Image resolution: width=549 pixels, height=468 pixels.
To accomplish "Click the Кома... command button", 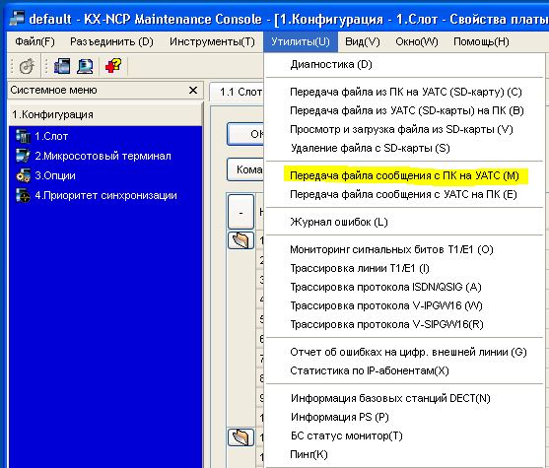I will click(x=245, y=169).
